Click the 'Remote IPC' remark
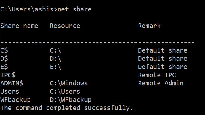Viewport: 205px width, 115px height. click(x=157, y=75)
